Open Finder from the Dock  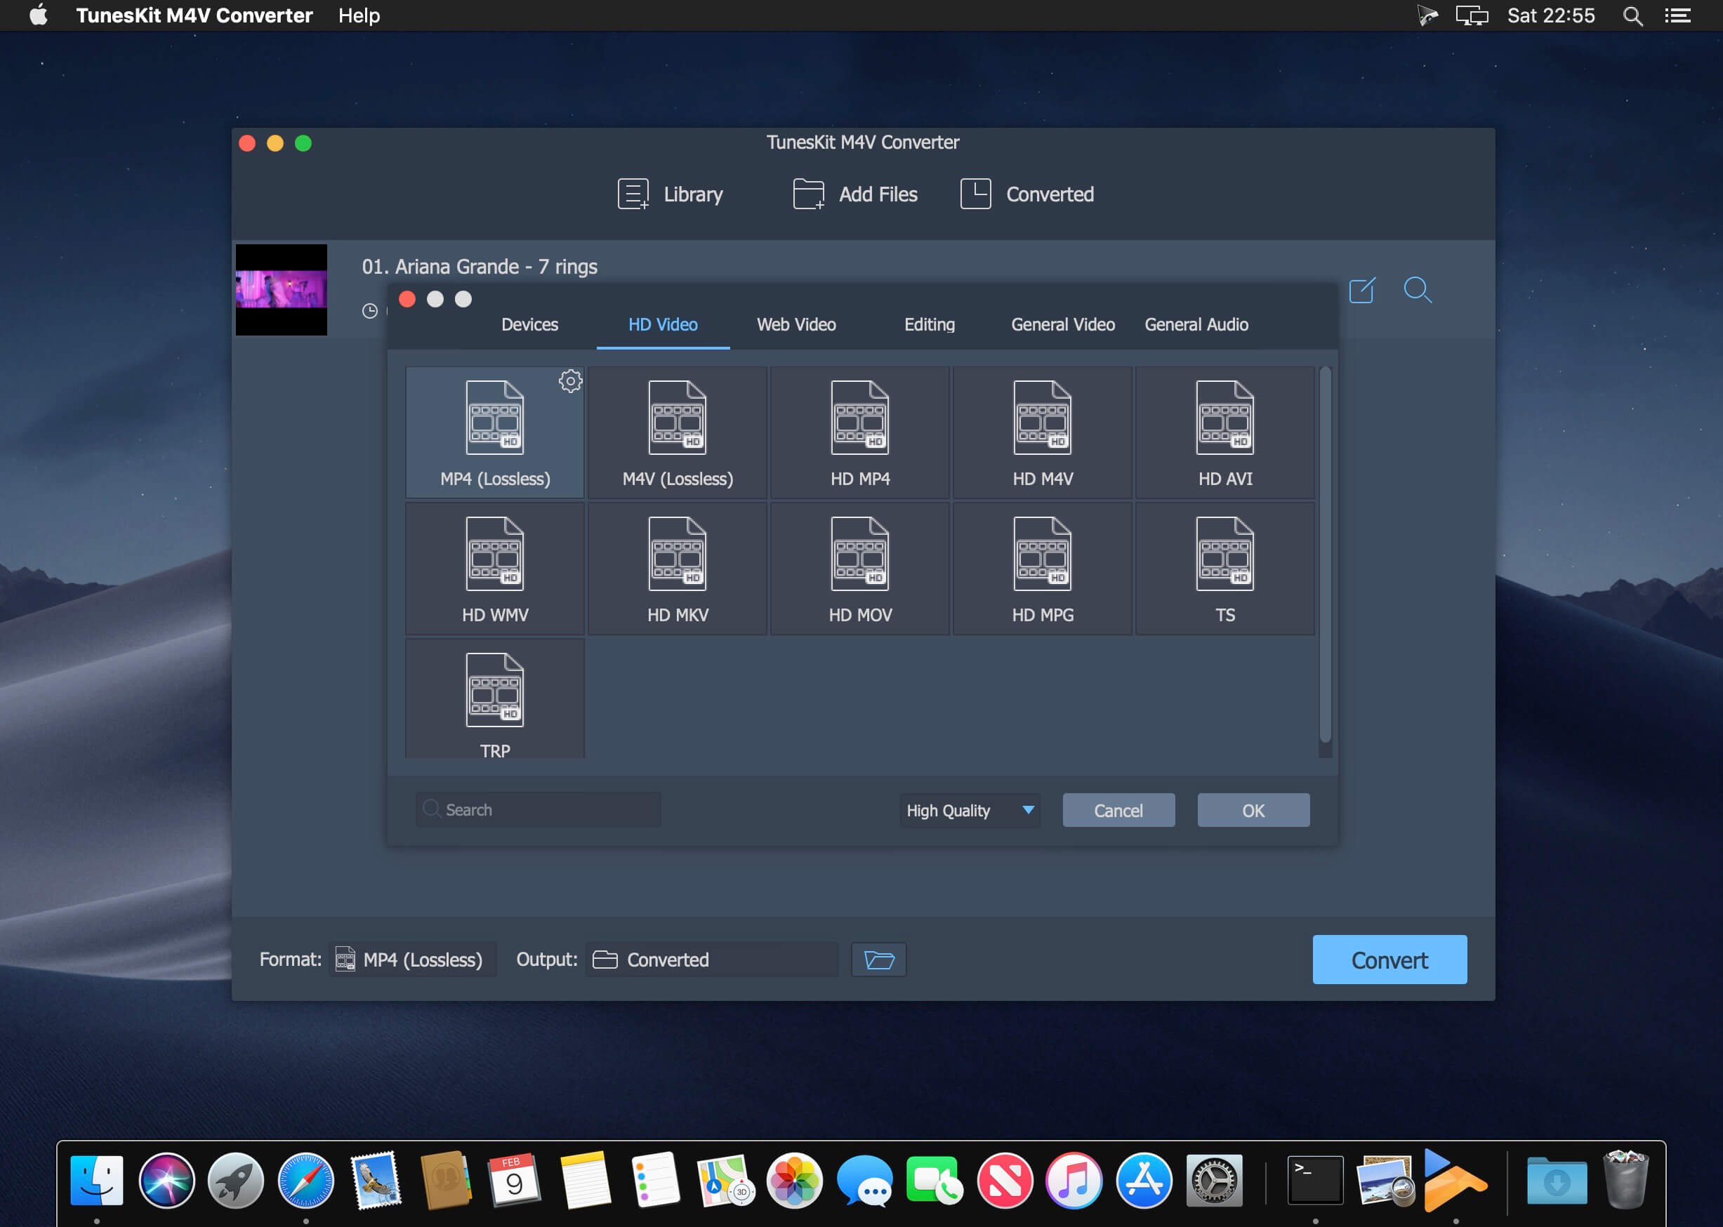point(97,1179)
